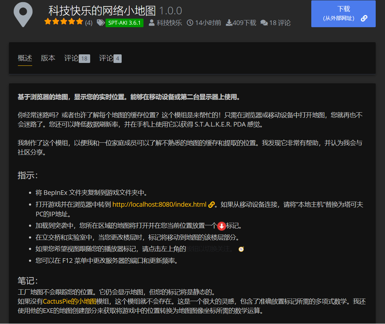Click the five-star rating stars
The image size is (385, 324).
pos(64,22)
